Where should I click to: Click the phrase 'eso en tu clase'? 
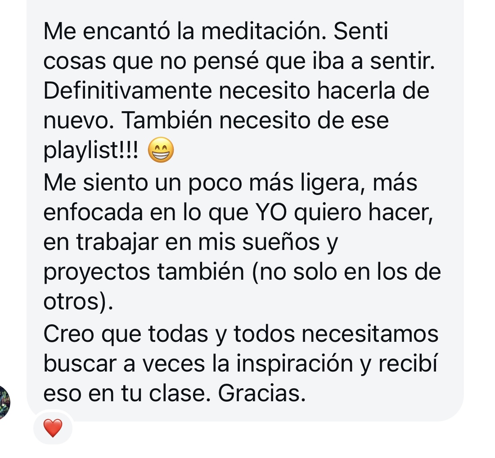pos(126,394)
